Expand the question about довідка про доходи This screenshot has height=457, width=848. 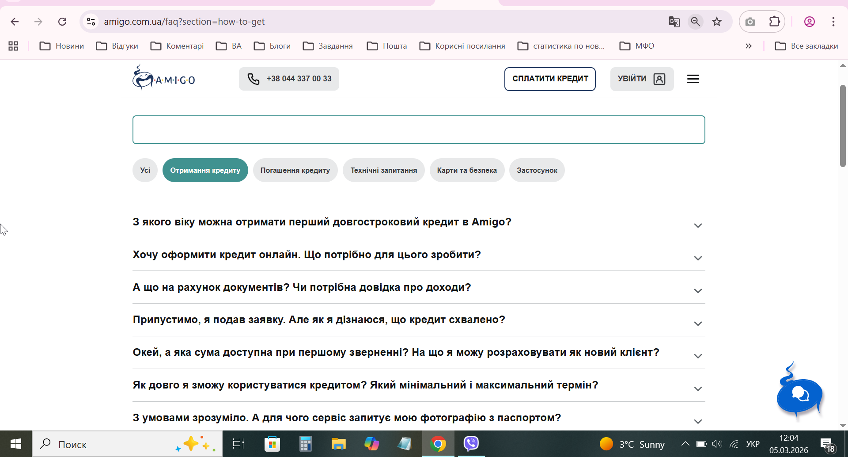coord(419,287)
